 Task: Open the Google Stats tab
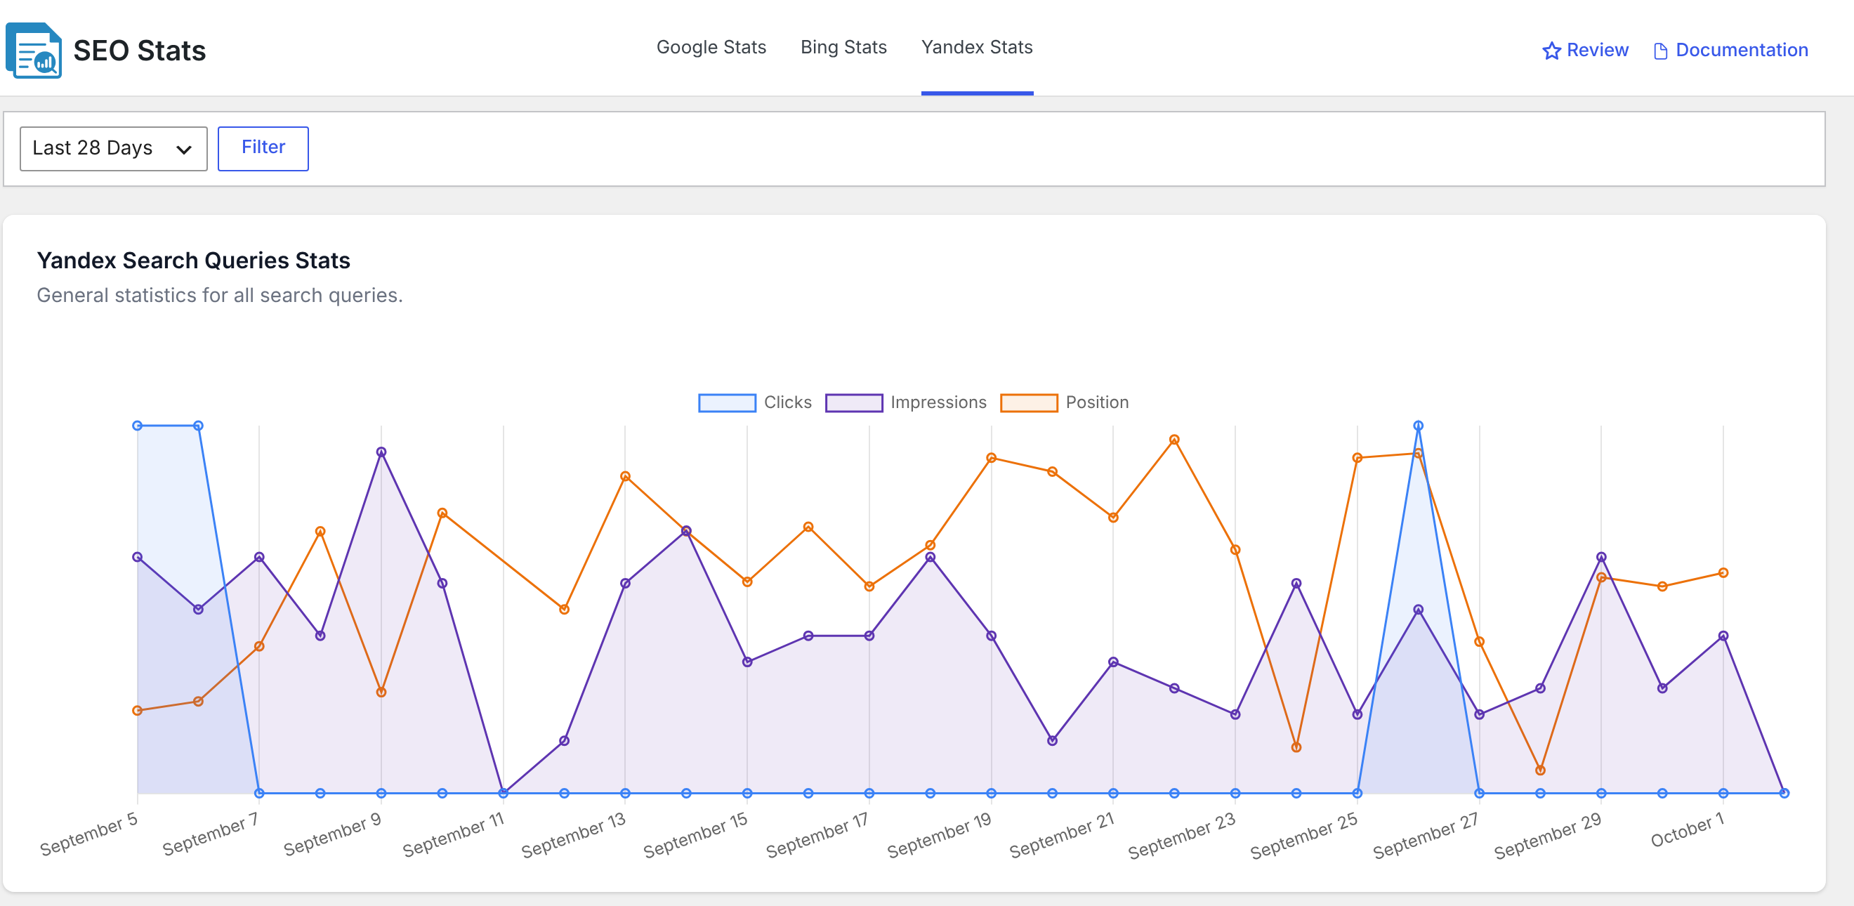pos(711,48)
